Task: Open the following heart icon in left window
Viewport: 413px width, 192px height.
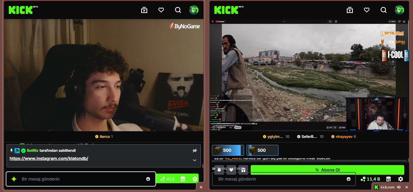Action: click(x=161, y=10)
